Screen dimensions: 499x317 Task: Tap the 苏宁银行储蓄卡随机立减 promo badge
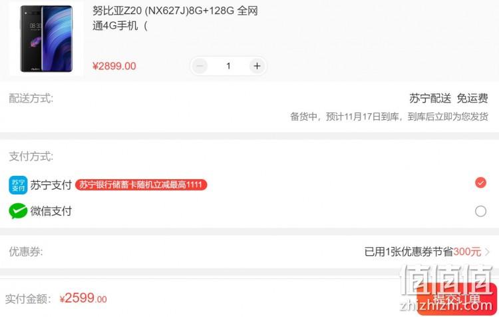pyautogui.click(x=141, y=184)
